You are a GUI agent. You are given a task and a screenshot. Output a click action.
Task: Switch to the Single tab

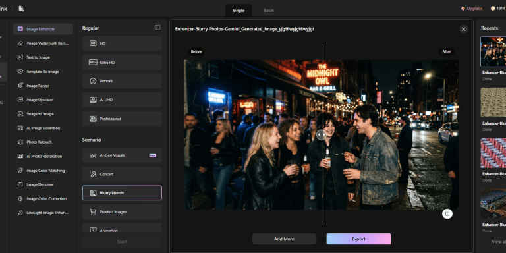[239, 11]
